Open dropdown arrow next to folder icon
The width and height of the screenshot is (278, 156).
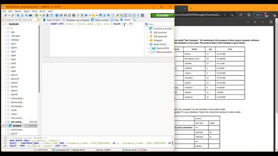pyautogui.click(x=97, y=16)
